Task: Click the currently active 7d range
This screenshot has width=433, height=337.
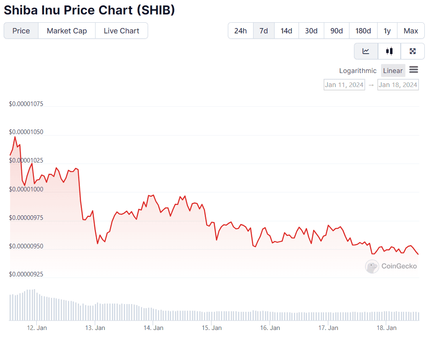Action: 263,31
